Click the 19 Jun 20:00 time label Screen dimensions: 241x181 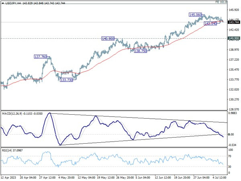[182, 177]
